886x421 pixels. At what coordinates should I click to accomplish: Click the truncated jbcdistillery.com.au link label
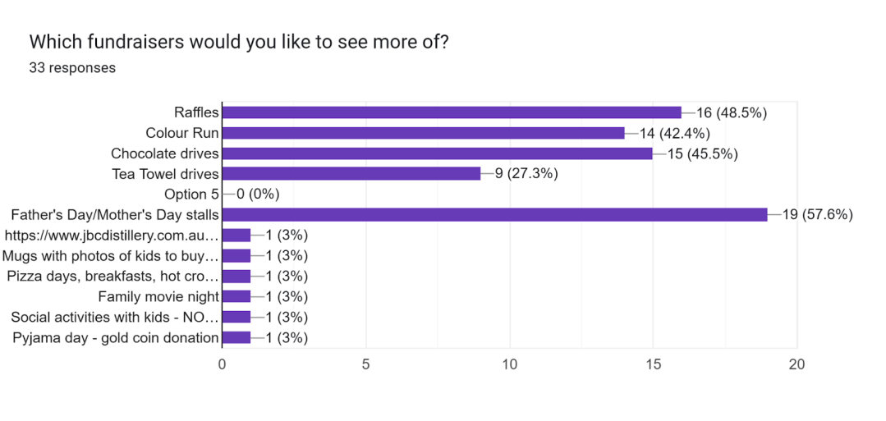click(x=112, y=236)
